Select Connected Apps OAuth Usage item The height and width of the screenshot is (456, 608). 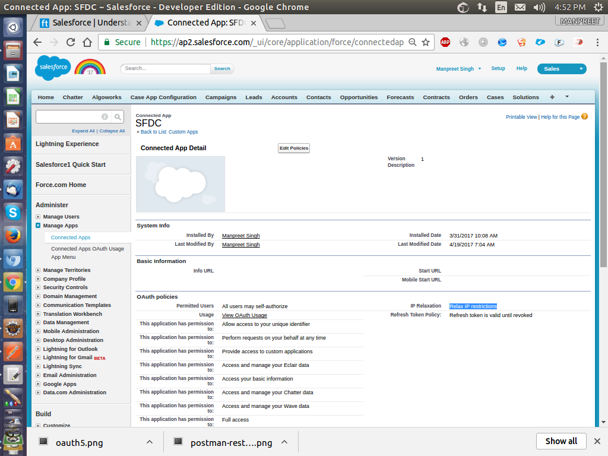[x=88, y=249]
